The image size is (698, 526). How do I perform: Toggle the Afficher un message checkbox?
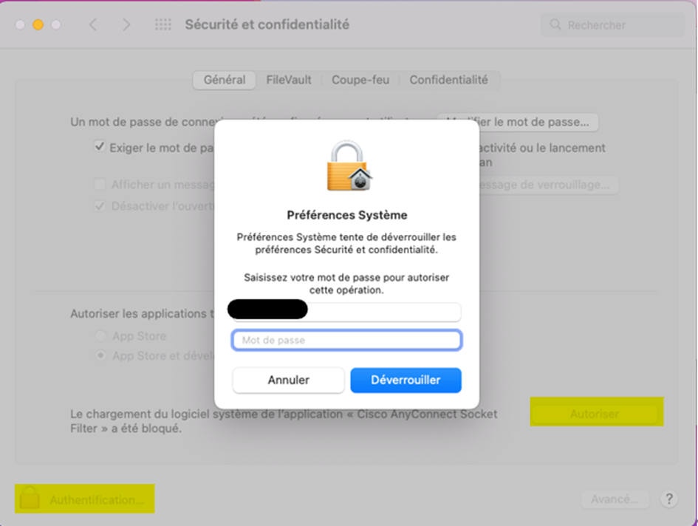100,184
